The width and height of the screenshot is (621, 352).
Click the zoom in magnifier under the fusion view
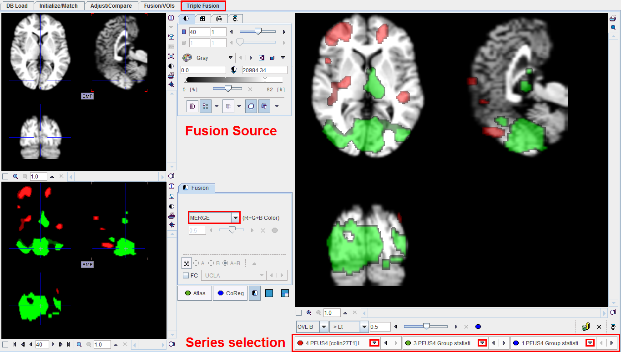pyautogui.click(x=309, y=312)
